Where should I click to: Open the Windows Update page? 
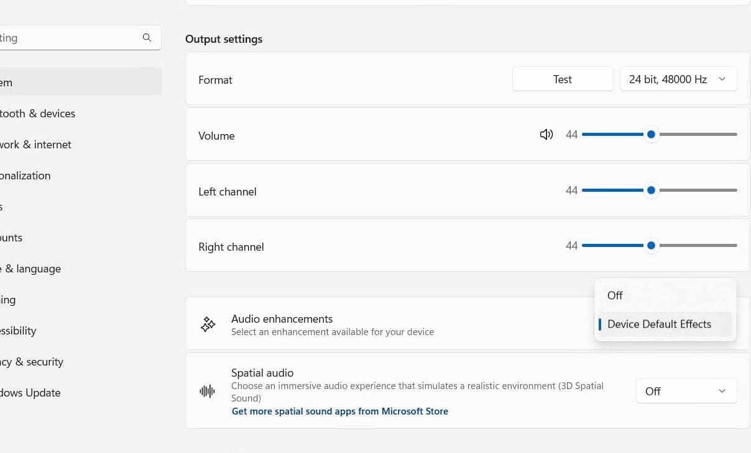30,393
